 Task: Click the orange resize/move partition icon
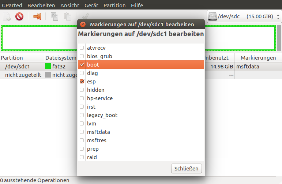(37, 16)
